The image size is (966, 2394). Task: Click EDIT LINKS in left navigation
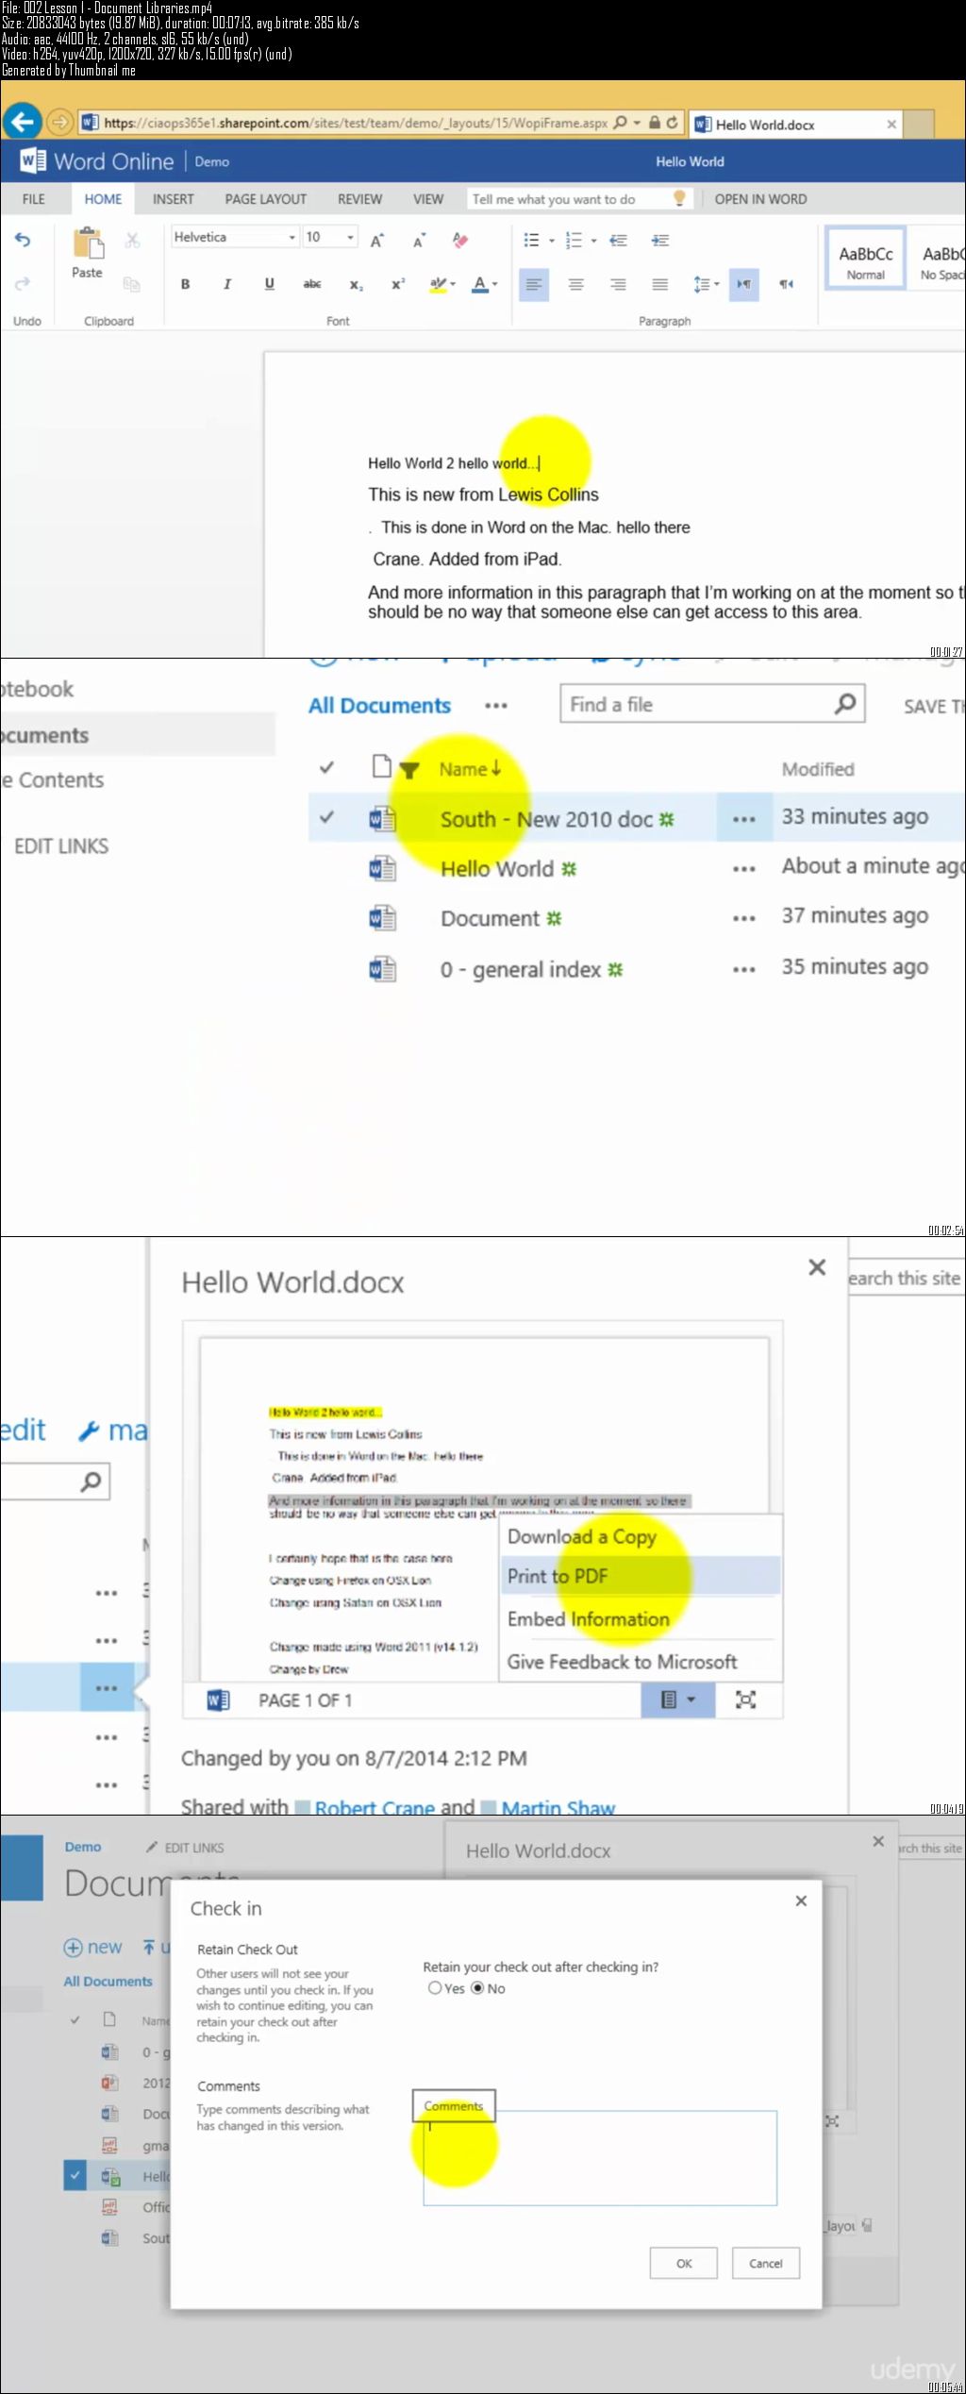pos(61,845)
